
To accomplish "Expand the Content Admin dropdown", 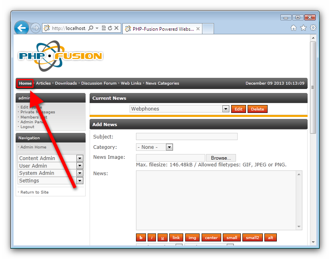I will point(80,158).
